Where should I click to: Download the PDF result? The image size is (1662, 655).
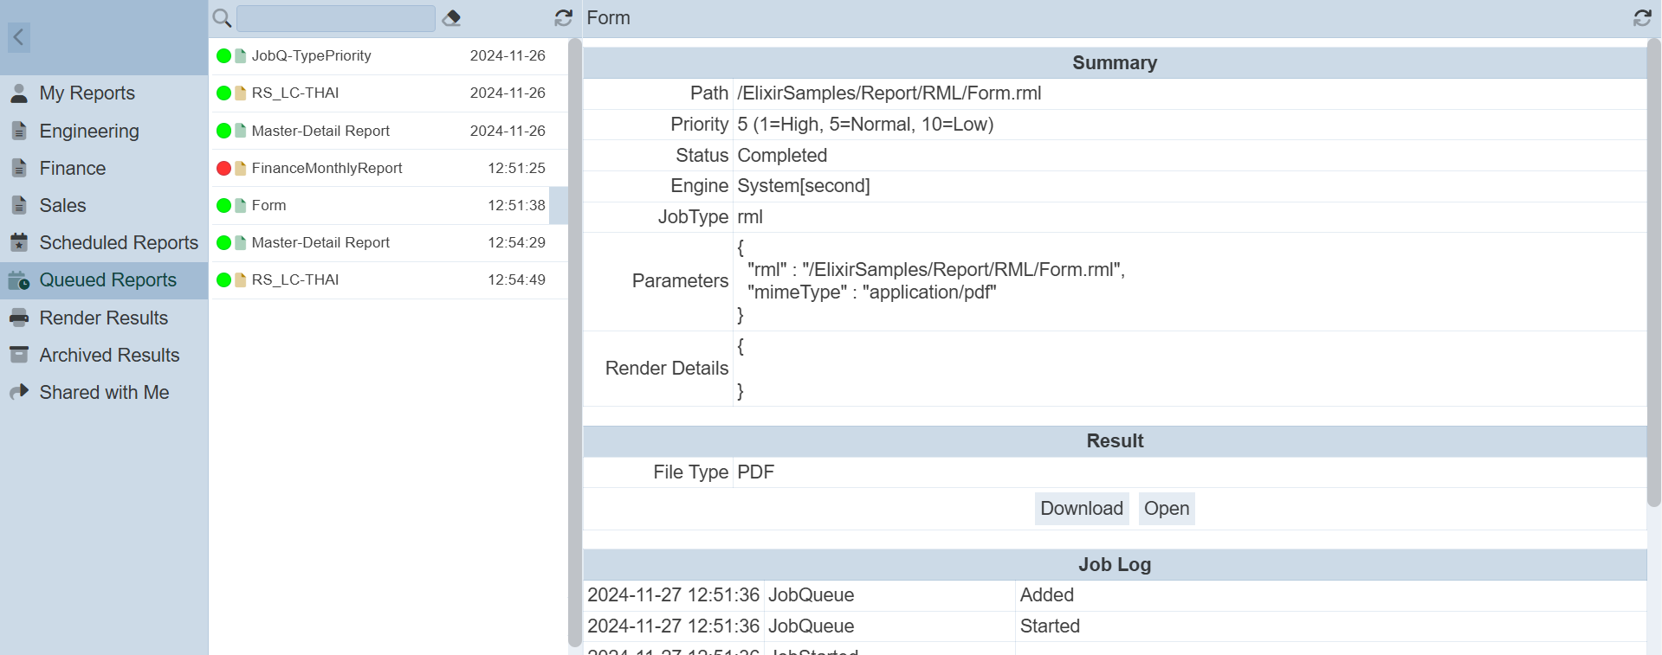tap(1081, 509)
